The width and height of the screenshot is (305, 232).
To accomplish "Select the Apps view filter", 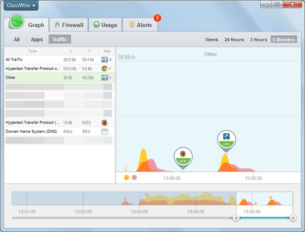I will (37, 39).
